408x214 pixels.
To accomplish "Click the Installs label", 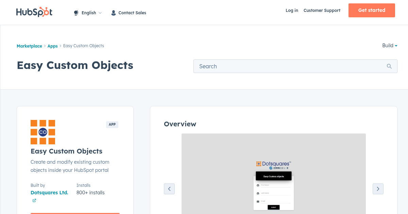I will click(83, 185).
